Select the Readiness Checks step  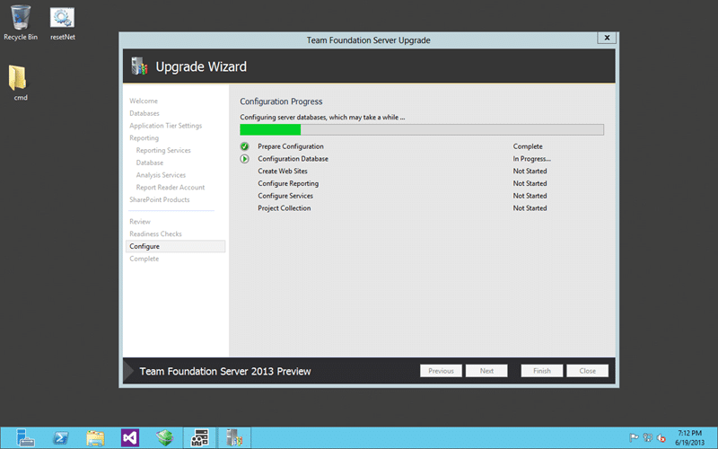(x=155, y=234)
